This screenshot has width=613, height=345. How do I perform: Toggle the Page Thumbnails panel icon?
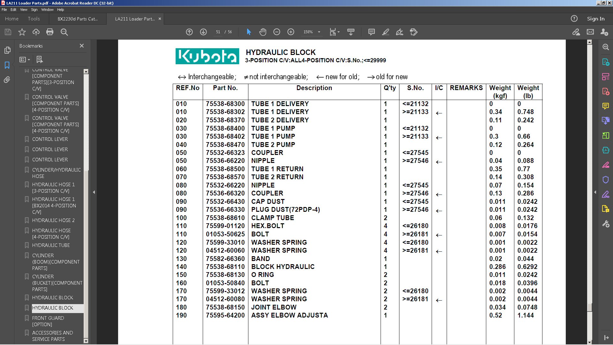coord(7,50)
